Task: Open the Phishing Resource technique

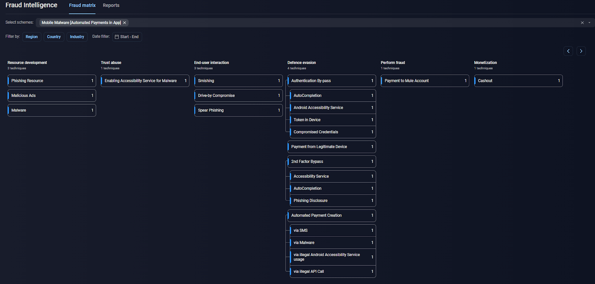Action: pyautogui.click(x=52, y=81)
